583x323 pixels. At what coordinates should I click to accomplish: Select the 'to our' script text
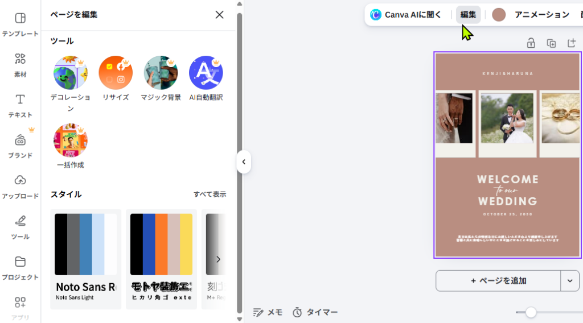click(x=506, y=191)
